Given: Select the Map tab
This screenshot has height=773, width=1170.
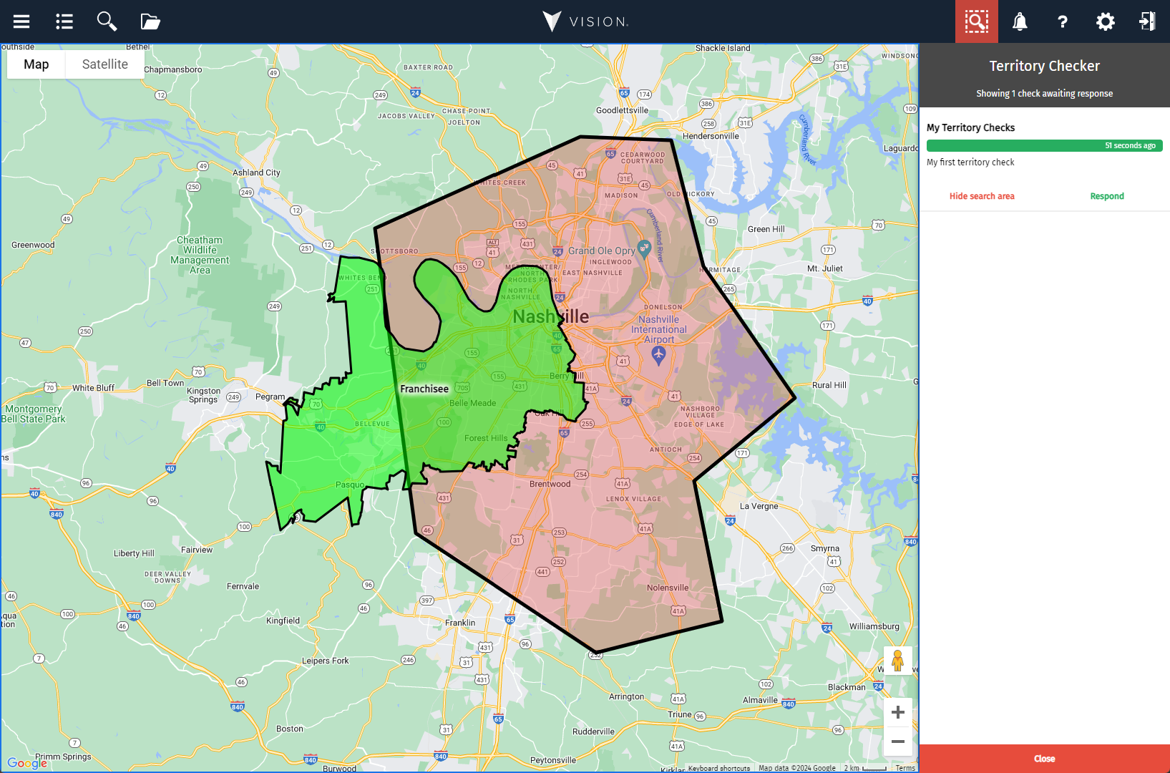Looking at the screenshot, I should (x=36, y=64).
